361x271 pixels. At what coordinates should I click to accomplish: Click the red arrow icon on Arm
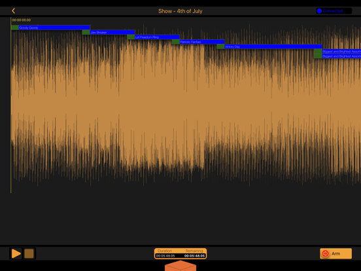(325, 253)
